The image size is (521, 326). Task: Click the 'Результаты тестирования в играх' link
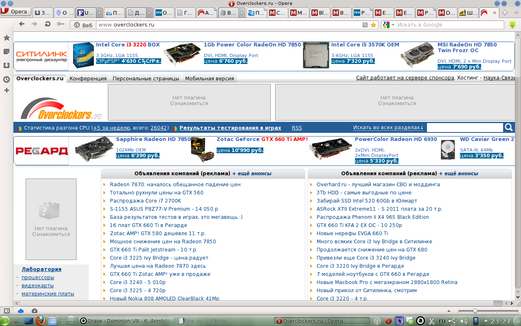tap(230, 128)
